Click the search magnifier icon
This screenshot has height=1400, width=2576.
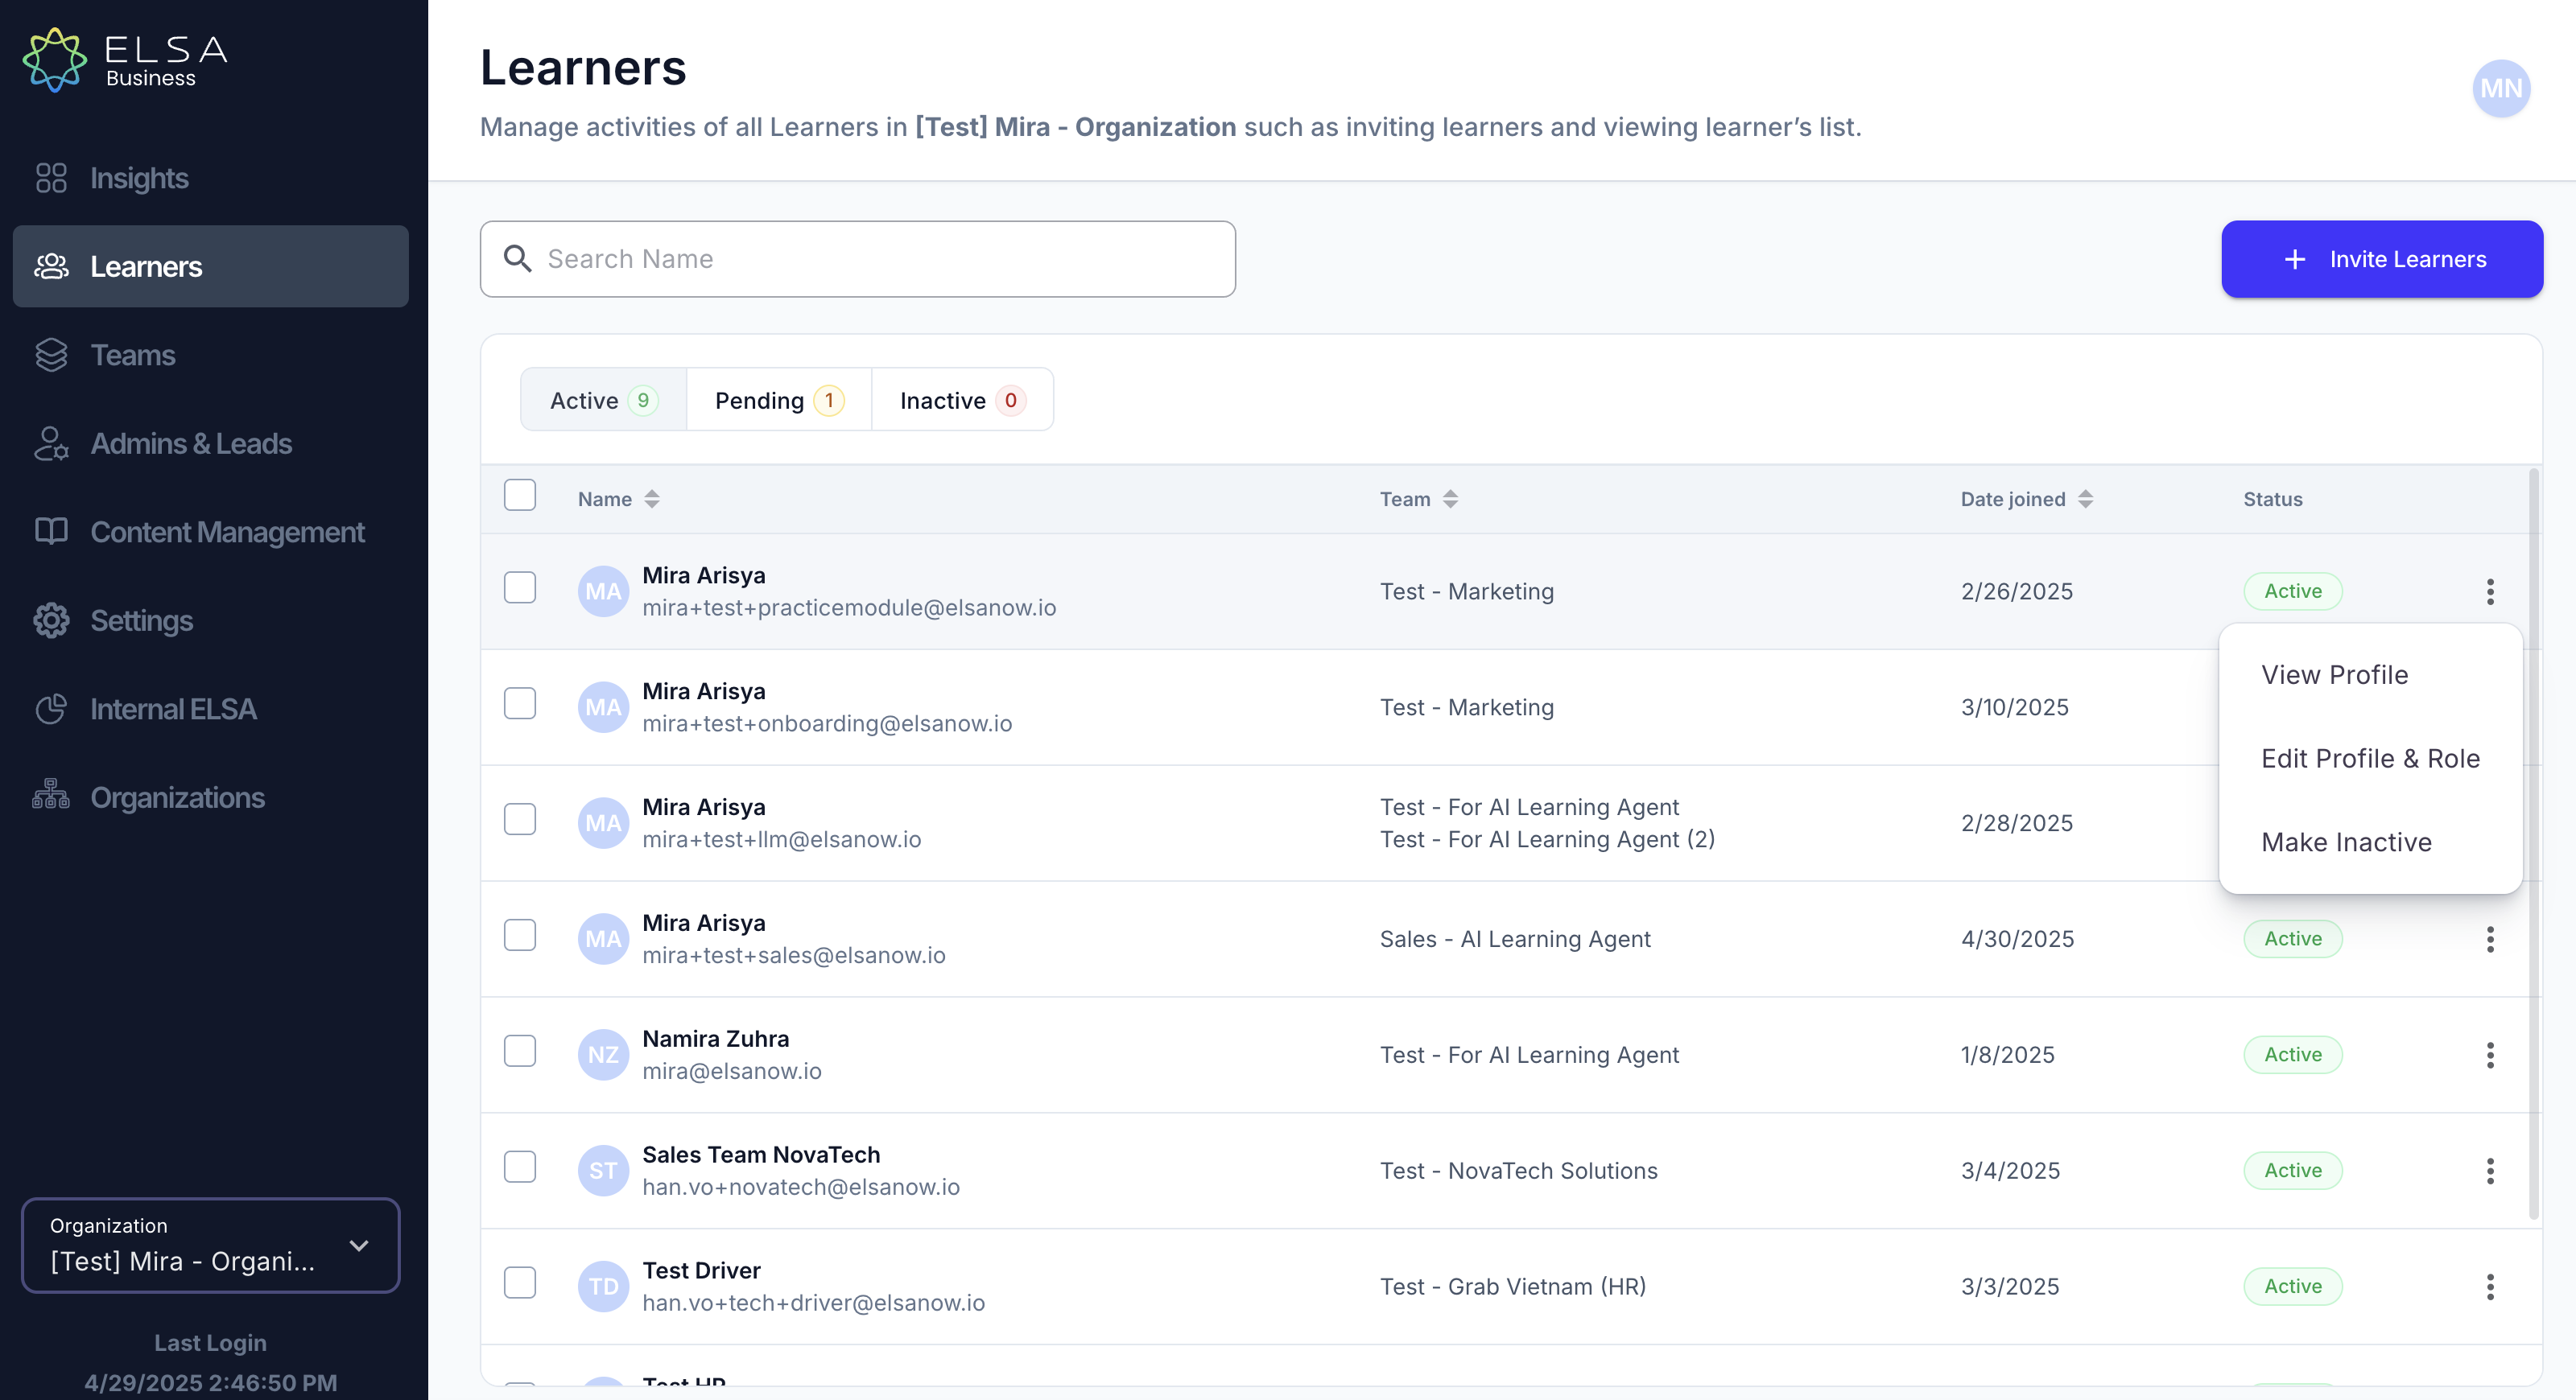pyautogui.click(x=517, y=259)
